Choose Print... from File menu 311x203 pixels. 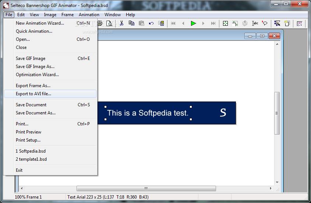pos(50,124)
